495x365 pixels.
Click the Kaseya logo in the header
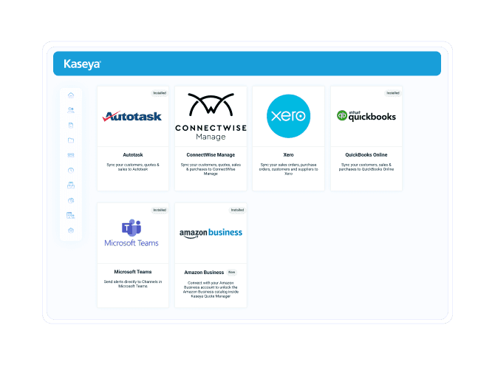(82, 64)
